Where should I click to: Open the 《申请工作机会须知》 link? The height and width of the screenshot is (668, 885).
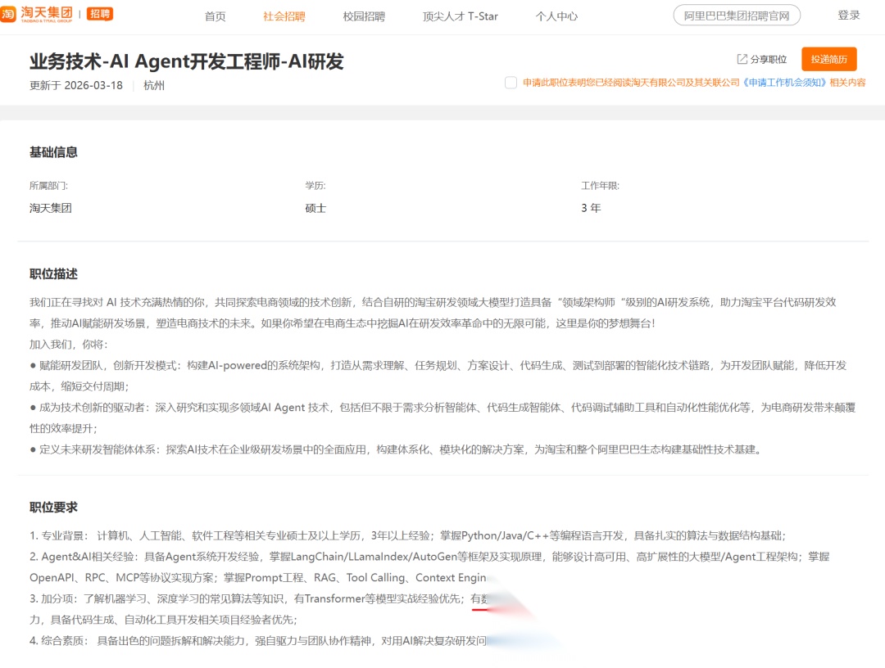click(x=784, y=83)
